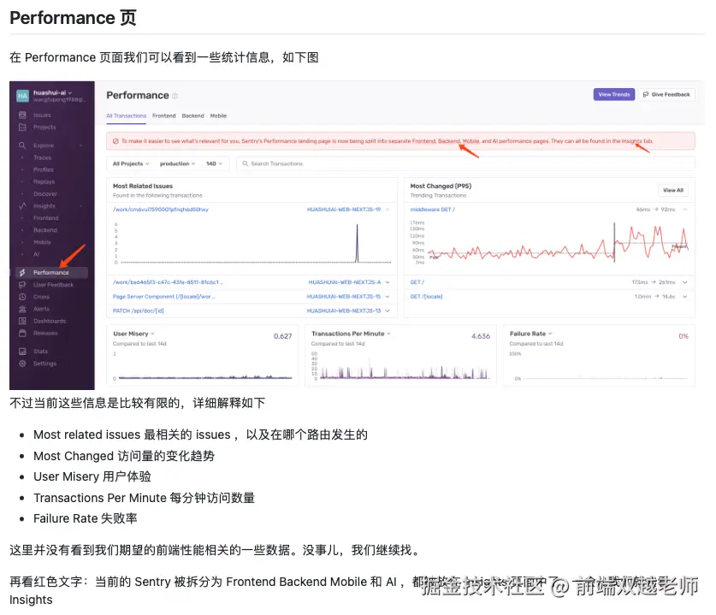Open Replays in the sidebar

(44, 181)
